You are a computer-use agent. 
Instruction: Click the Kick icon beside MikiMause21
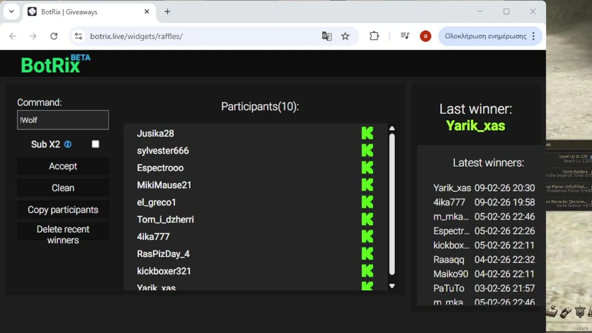(x=367, y=185)
